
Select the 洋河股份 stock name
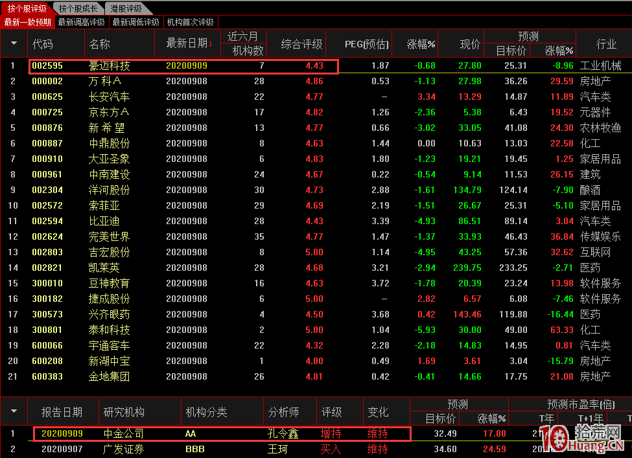(110, 190)
